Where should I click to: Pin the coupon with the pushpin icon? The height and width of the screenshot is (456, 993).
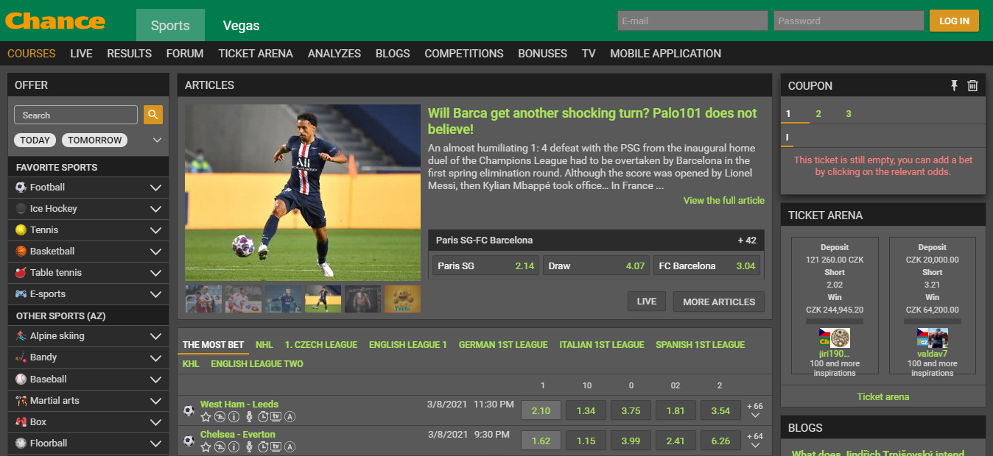pos(954,86)
